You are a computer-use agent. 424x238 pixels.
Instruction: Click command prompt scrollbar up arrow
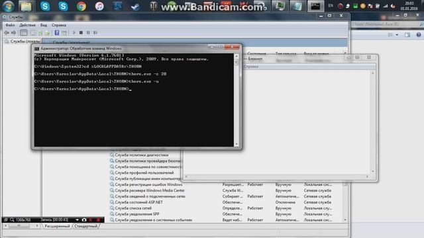(237, 56)
